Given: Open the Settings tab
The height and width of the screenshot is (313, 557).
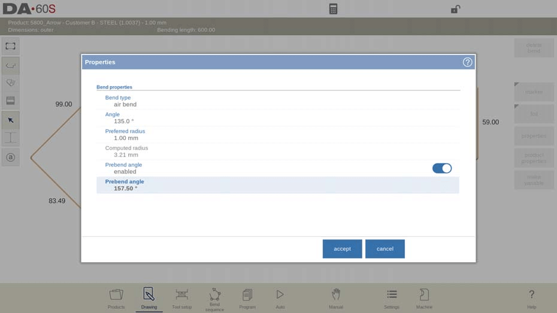Looking at the screenshot, I should pyautogui.click(x=392, y=297).
